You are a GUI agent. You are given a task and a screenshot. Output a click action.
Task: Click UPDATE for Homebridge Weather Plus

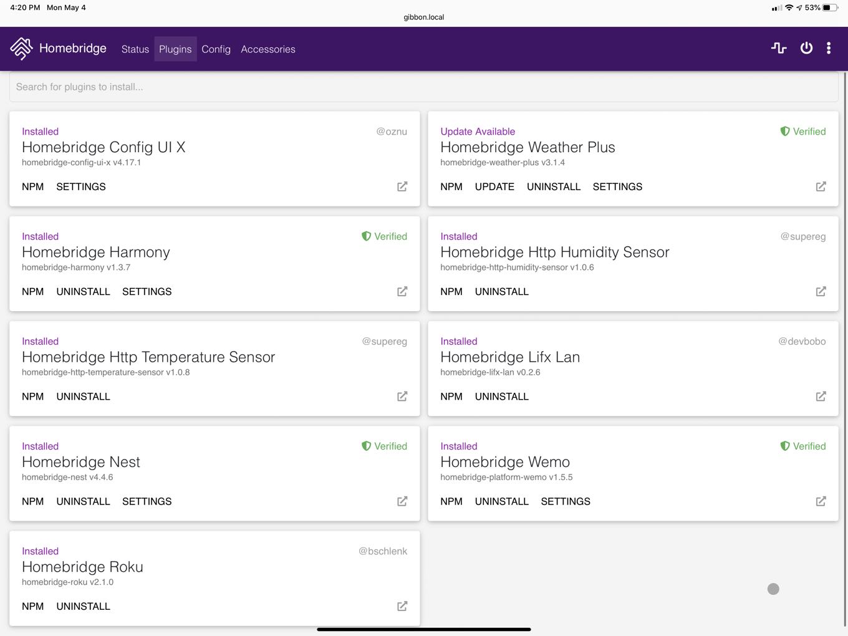click(494, 186)
